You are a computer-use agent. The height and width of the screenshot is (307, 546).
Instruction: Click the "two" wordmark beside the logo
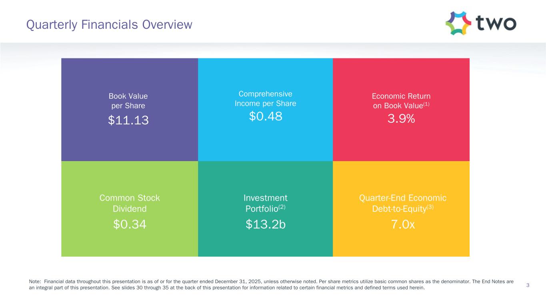click(496, 24)
